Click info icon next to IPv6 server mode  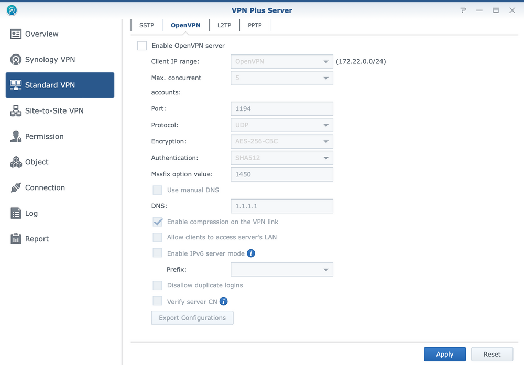[x=251, y=253]
